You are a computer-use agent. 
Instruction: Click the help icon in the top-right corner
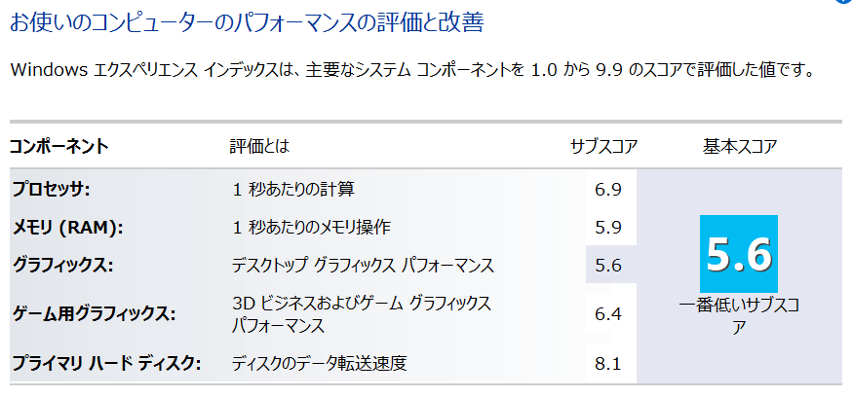[846, 3]
